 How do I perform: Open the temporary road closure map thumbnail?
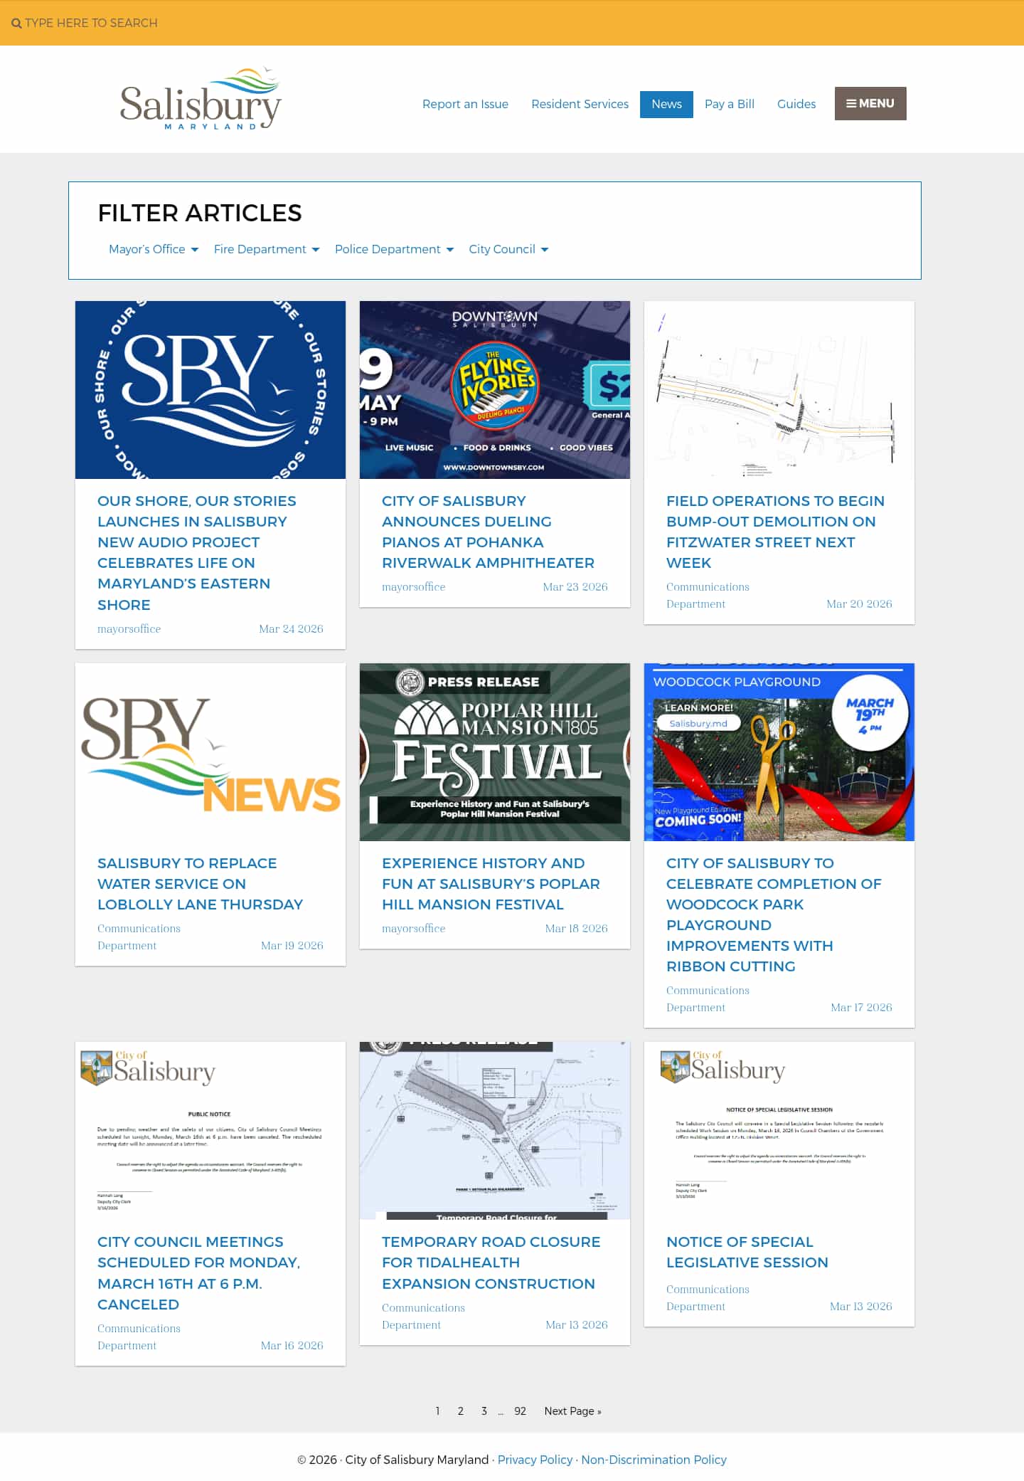coord(495,1131)
